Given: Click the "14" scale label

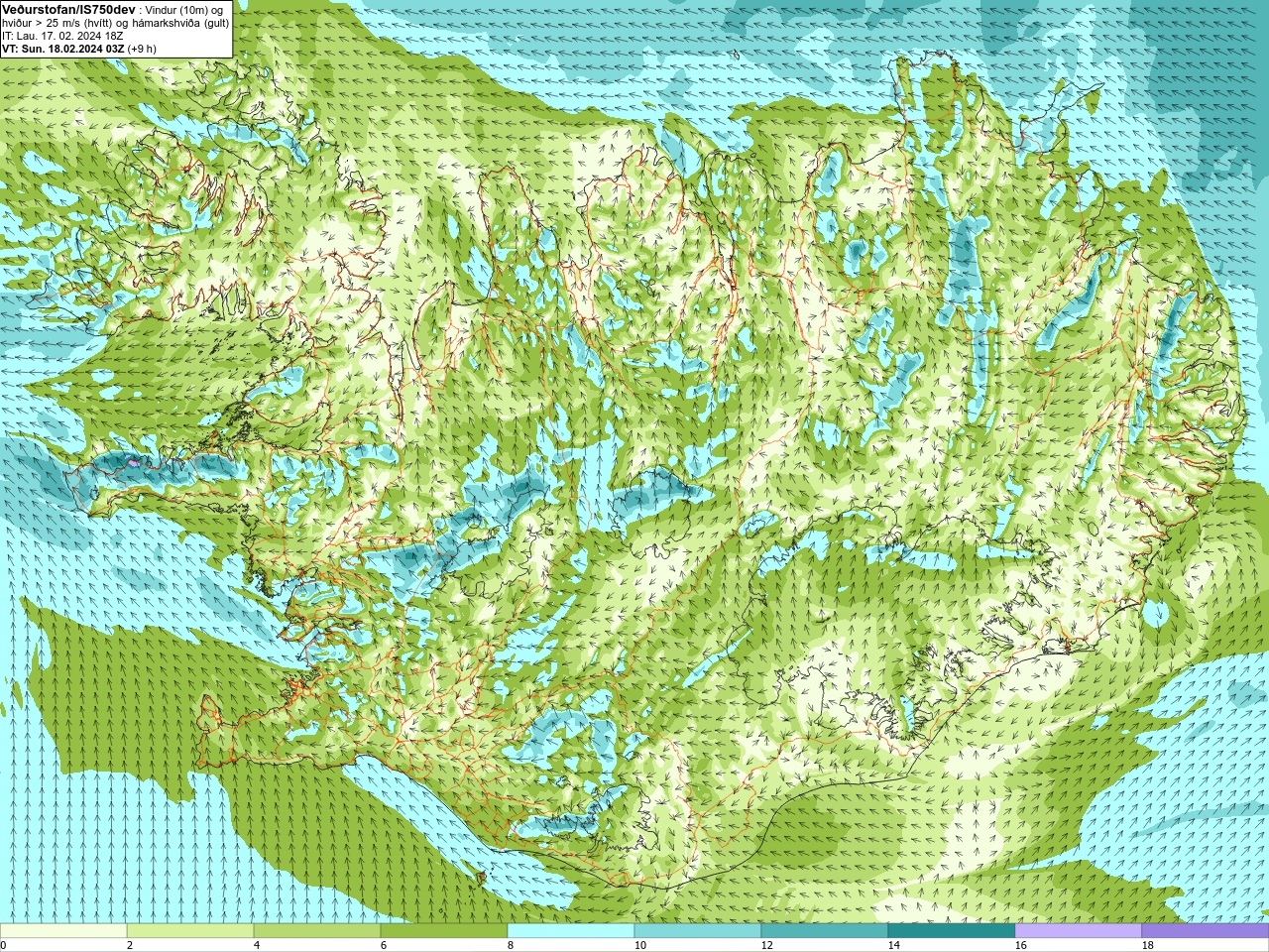Looking at the screenshot, I should [x=893, y=945].
